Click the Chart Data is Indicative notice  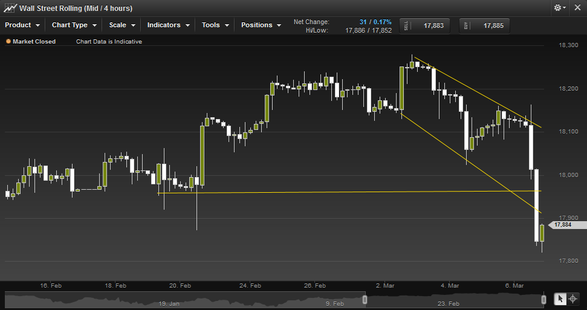pyautogui.click(x=109, y=42)
